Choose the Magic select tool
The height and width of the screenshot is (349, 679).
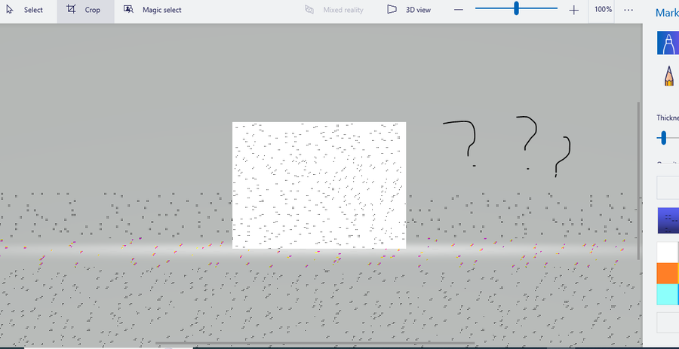(x=152, y=10)
